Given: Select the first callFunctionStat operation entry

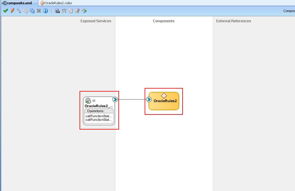Looking at the screenshot, I should click(99, 116).
